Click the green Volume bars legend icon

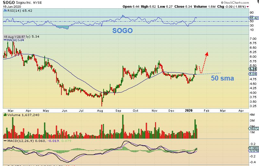coord(5,115)
